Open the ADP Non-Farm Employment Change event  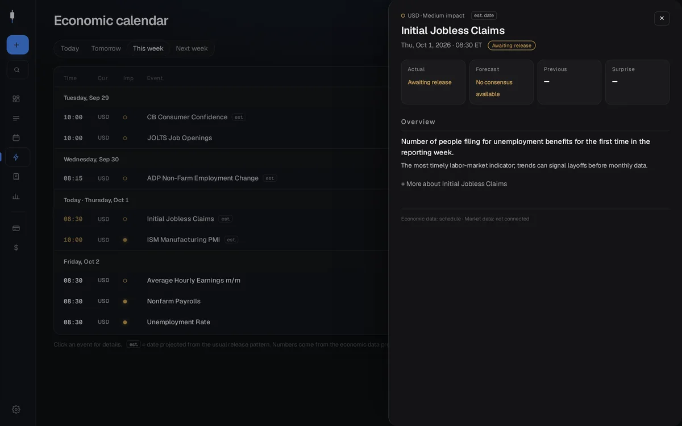(221, 178)
